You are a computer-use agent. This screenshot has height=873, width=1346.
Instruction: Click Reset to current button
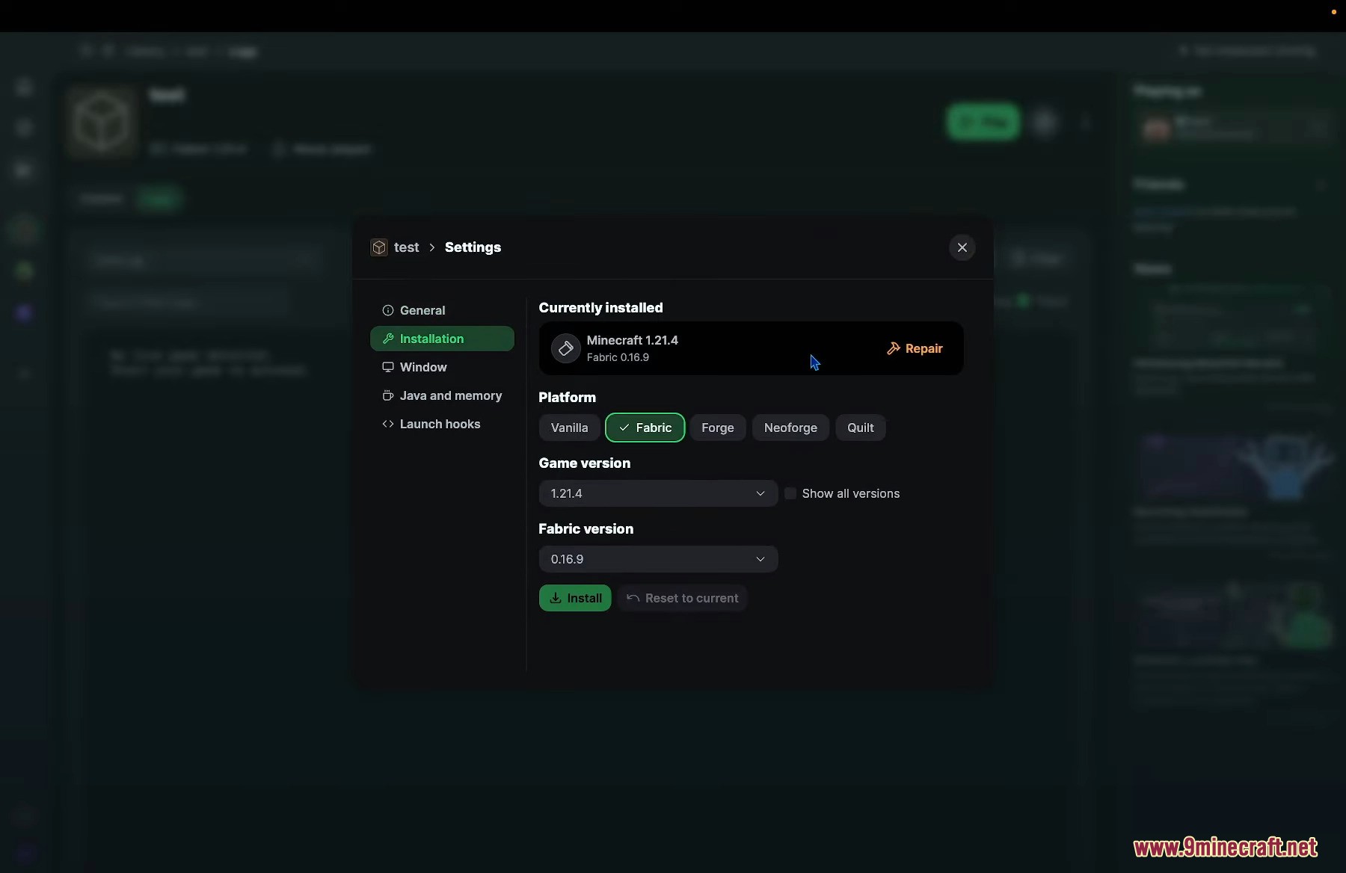(682, 598)
